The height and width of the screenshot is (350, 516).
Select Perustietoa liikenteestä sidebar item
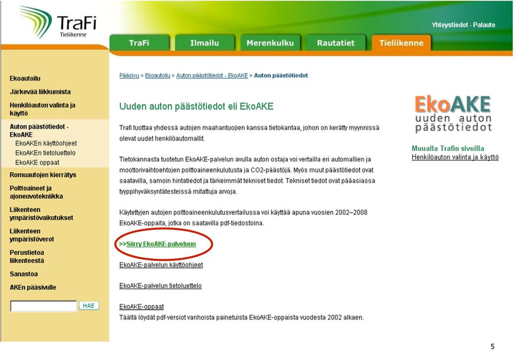point(27,257)
